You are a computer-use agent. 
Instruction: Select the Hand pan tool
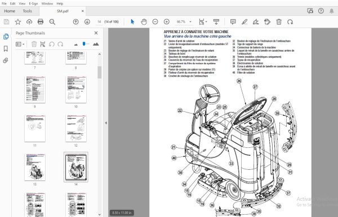coord(144,21)
